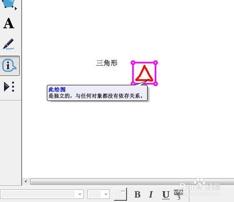Select the Text tool

coord(9,23)
